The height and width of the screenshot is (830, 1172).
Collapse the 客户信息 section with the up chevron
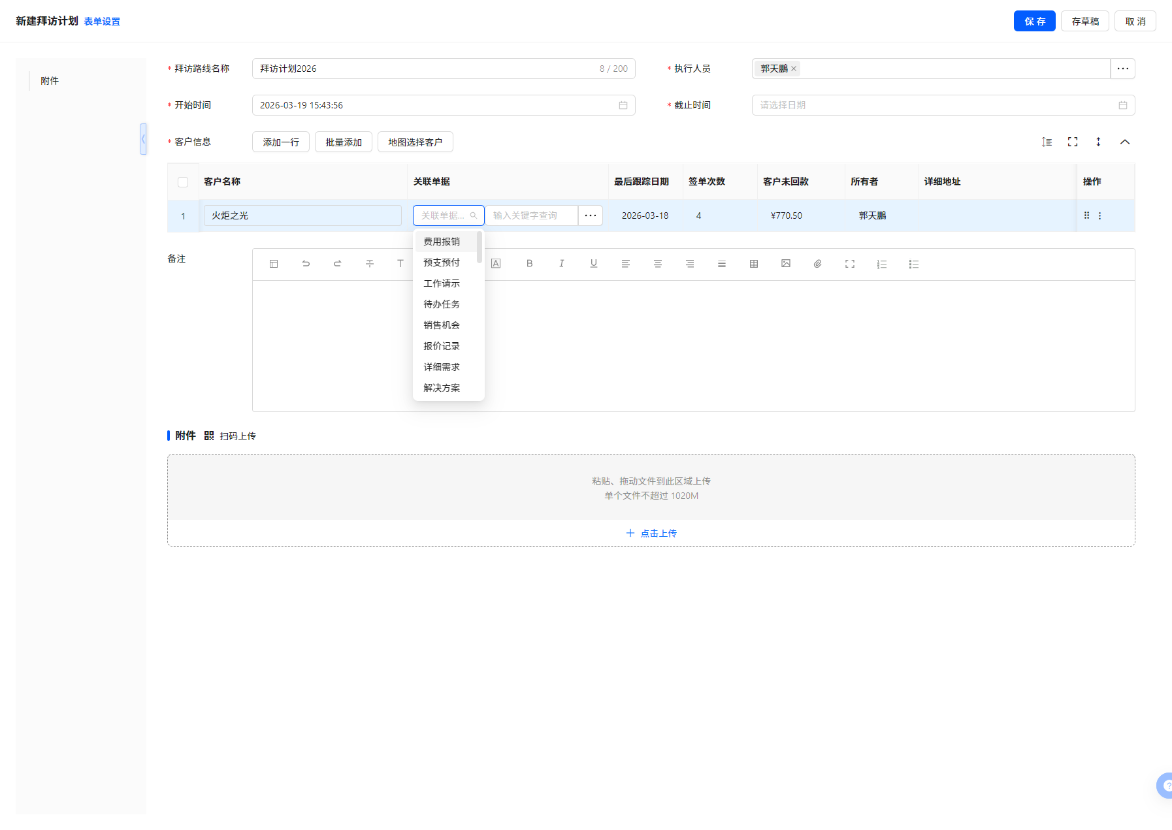1125,142
